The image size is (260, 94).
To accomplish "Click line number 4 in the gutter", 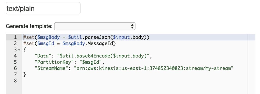I will pos(15,56).
